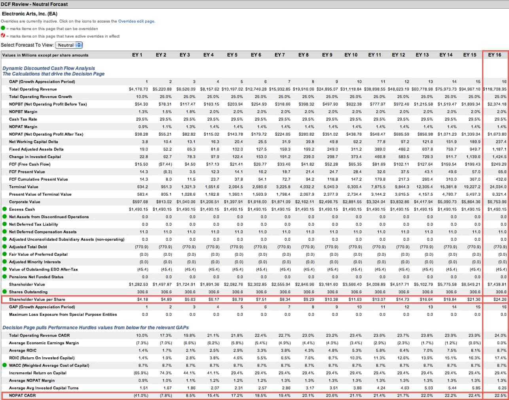Select the EY 12 column header
The width and height of the screenshot is (509, 400).
point(398,55)
